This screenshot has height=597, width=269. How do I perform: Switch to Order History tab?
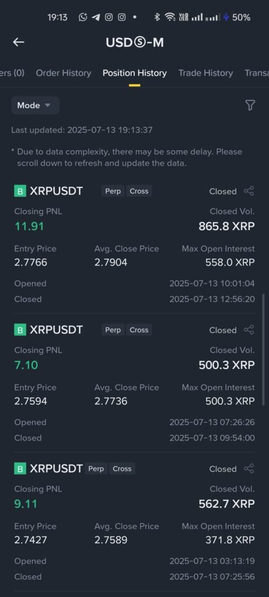click(x=63, y=73)
